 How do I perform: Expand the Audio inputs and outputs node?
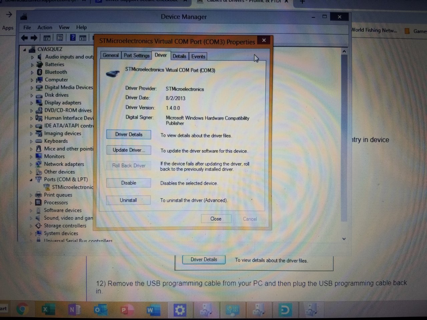(x=32, y=57)
